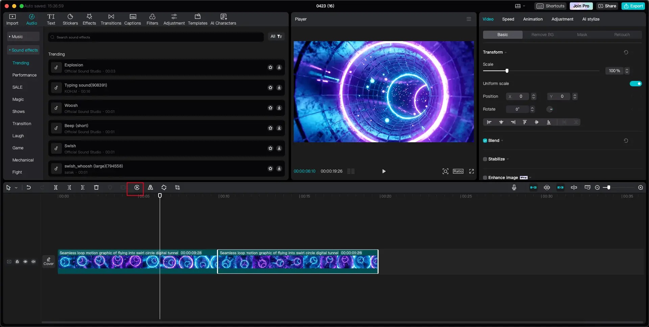Click the reverse playback icon
Viewport: 649px width, 327px height.
137,187
